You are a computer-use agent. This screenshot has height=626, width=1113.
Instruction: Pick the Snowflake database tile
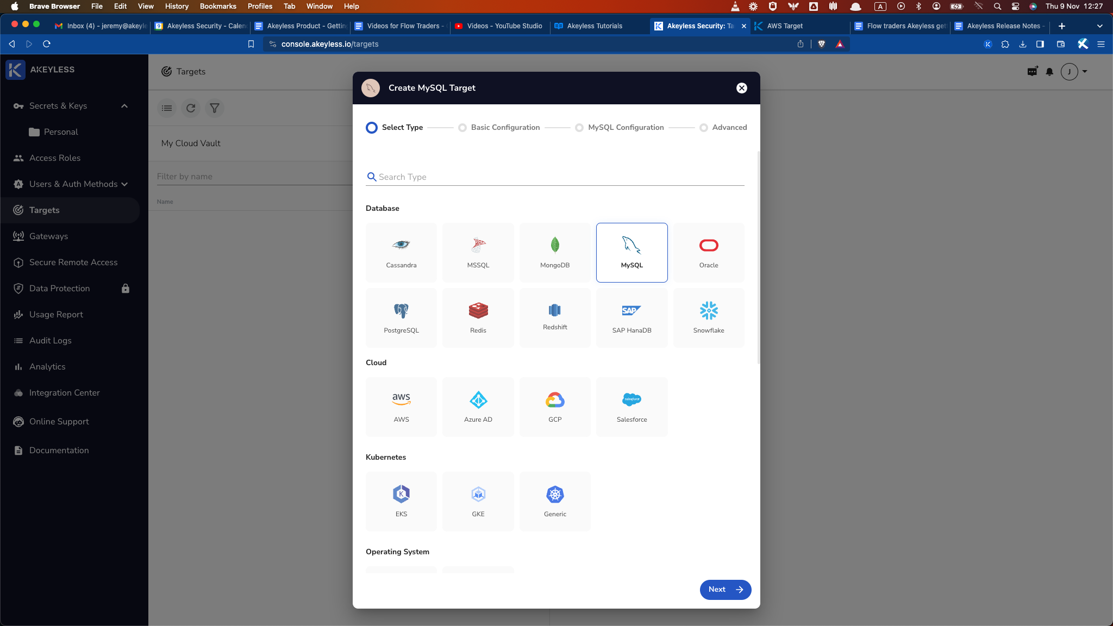708,317
